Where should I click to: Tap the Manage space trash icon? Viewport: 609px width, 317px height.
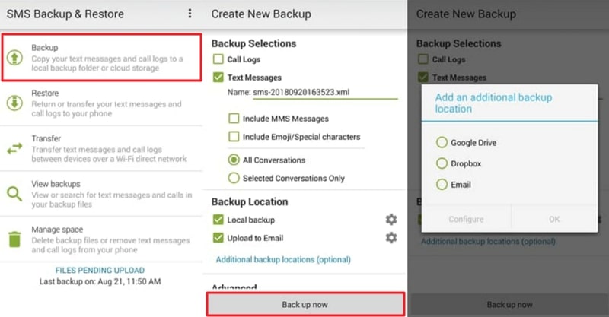coord(15,239)
